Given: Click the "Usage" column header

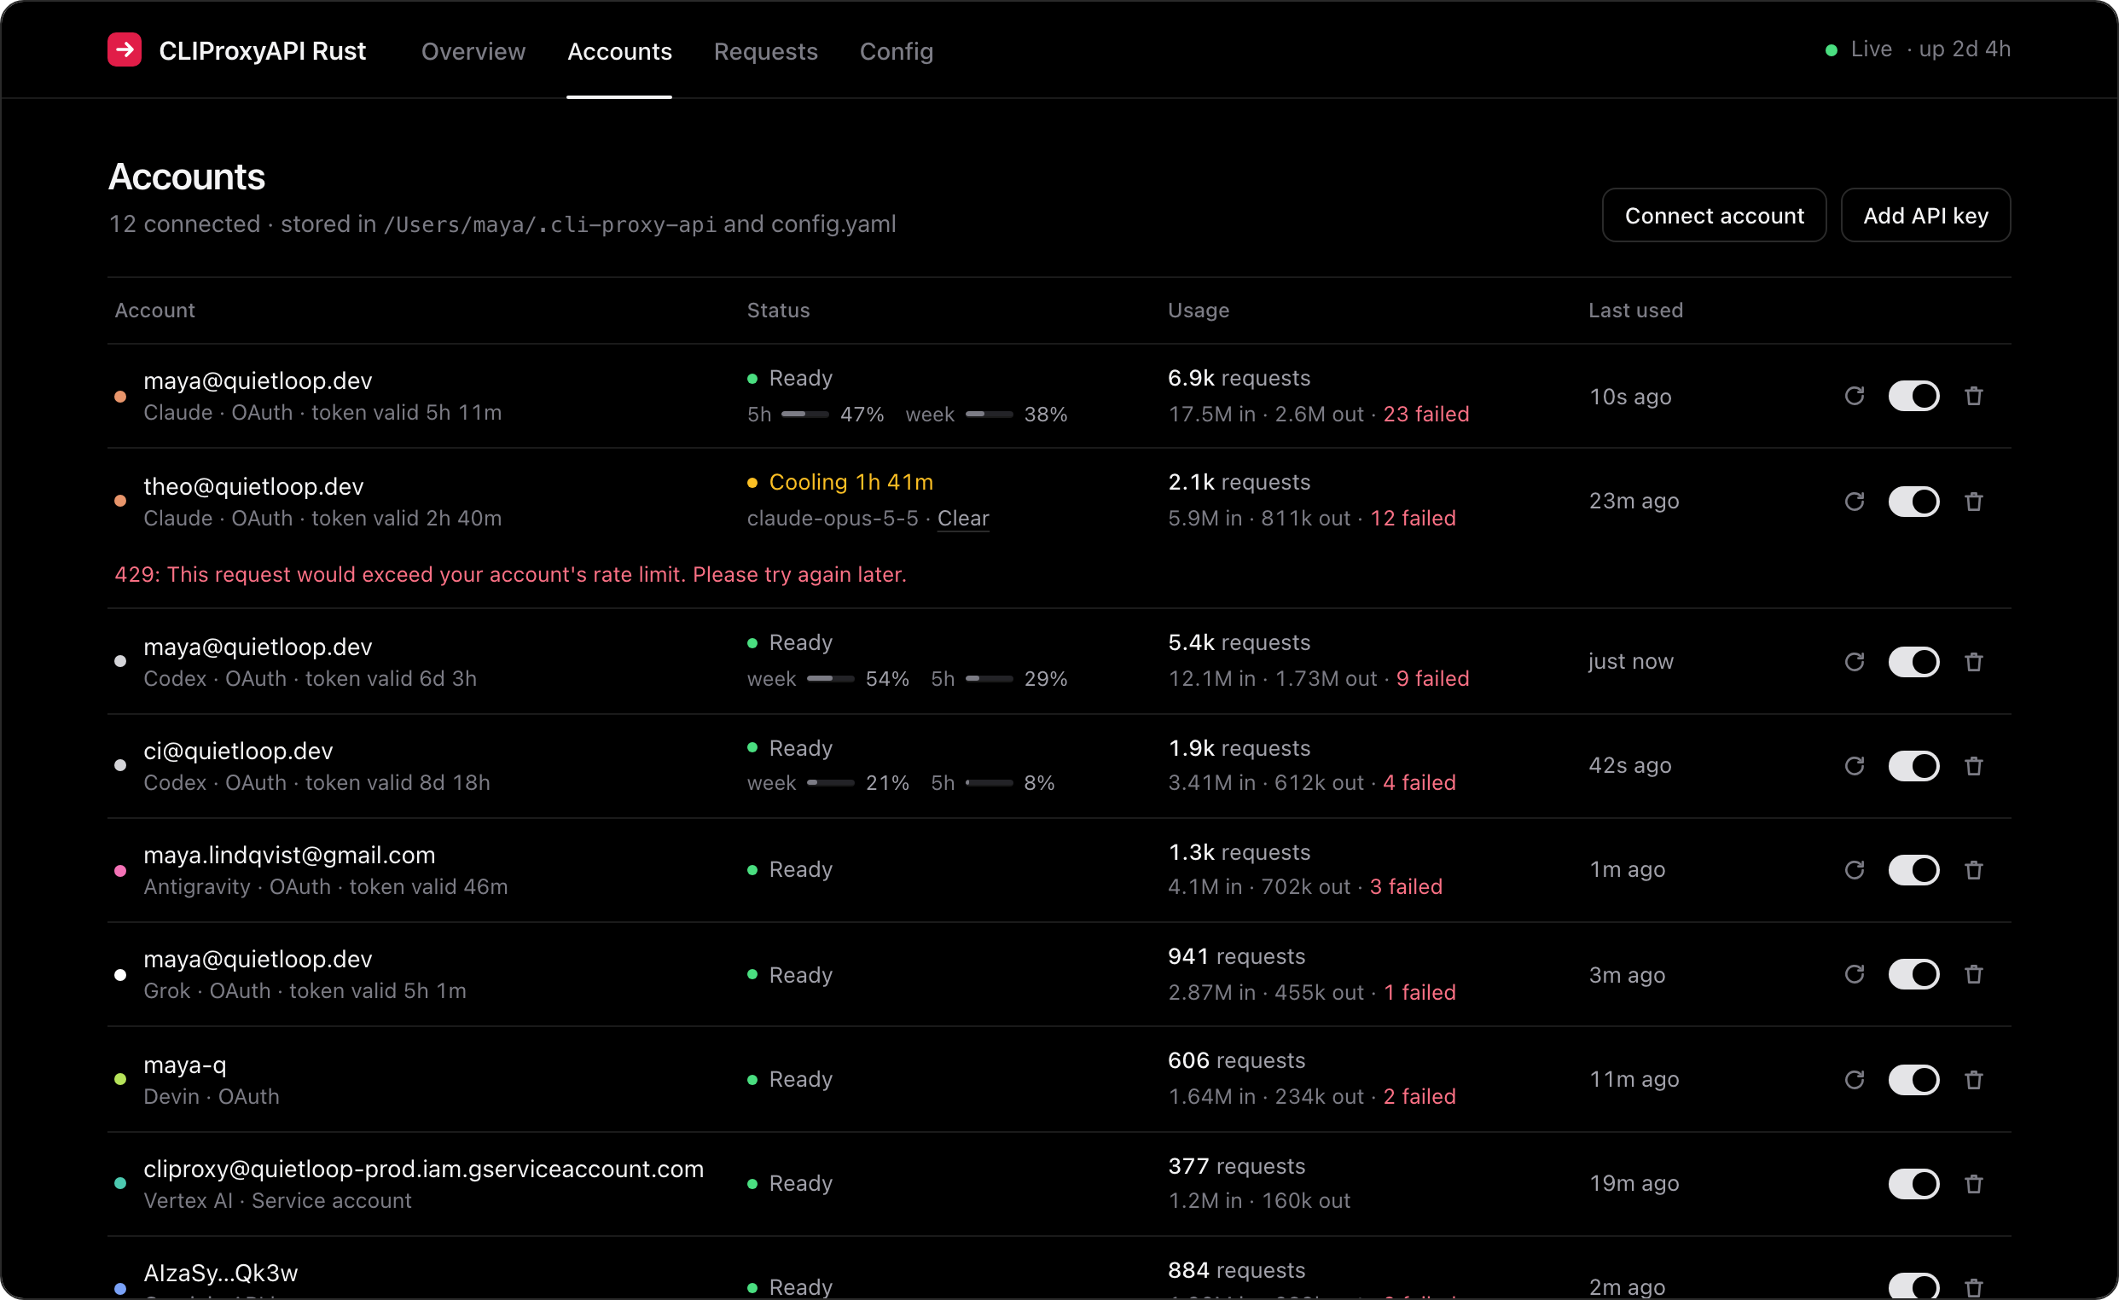Looking at the screenshot, I should point(1198,310).
